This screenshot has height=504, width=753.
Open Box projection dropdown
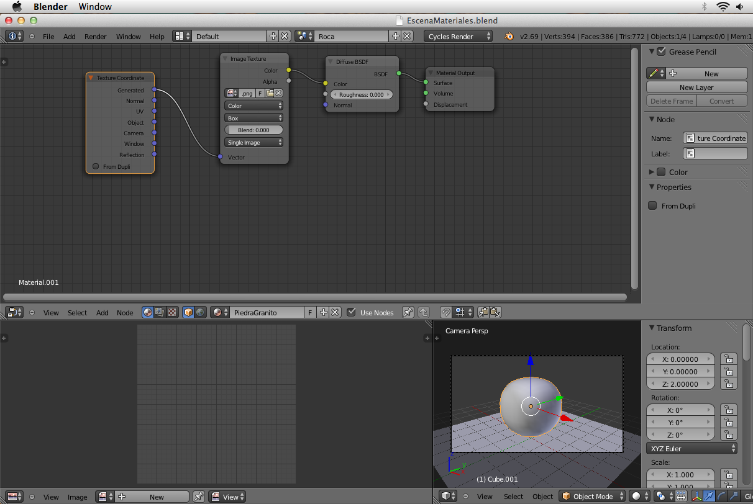tap(253, 118)
